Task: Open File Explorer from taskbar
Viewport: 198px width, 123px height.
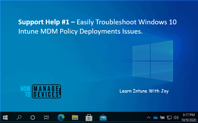Action: [x=75, y=117]
